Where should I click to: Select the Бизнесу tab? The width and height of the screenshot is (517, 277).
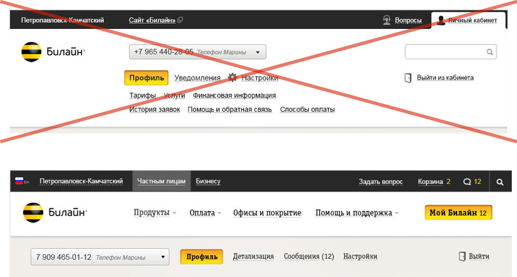[208, 181]
